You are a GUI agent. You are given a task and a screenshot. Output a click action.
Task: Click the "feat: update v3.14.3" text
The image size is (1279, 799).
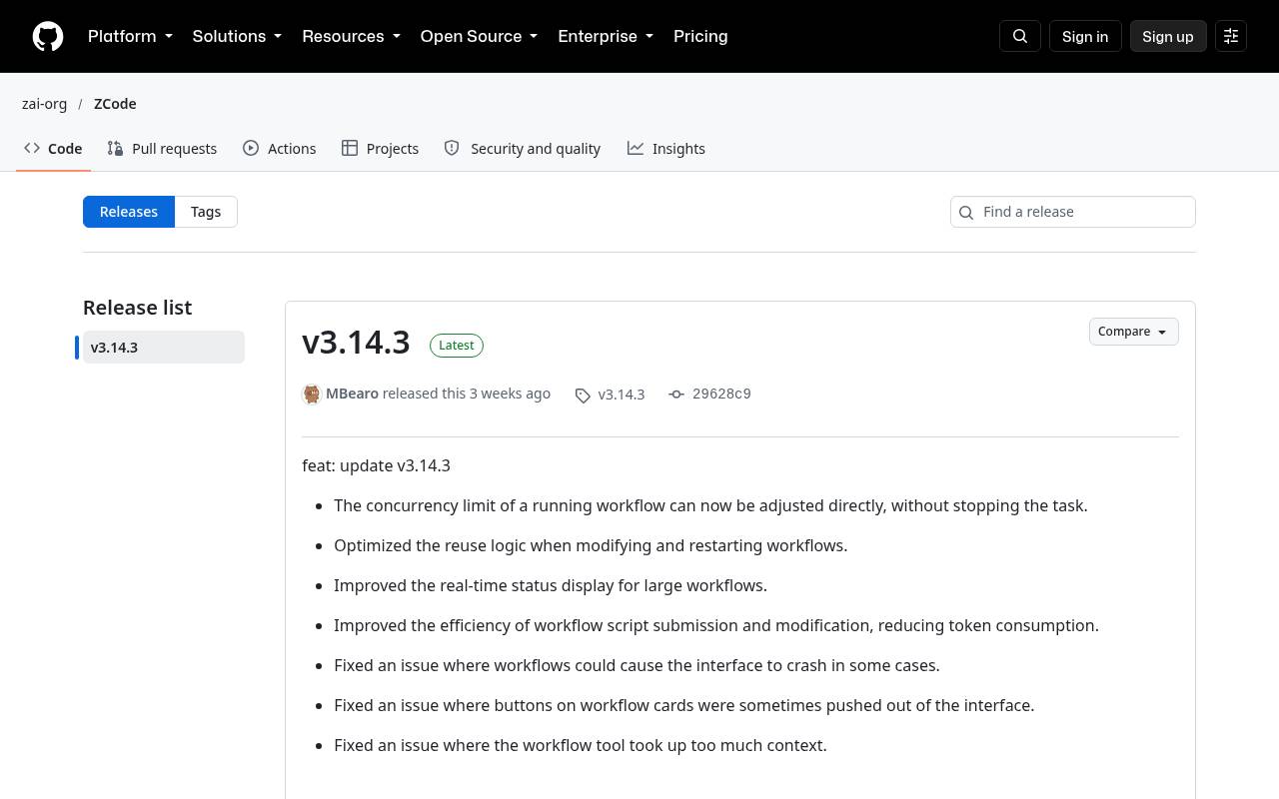coord(377,465)
